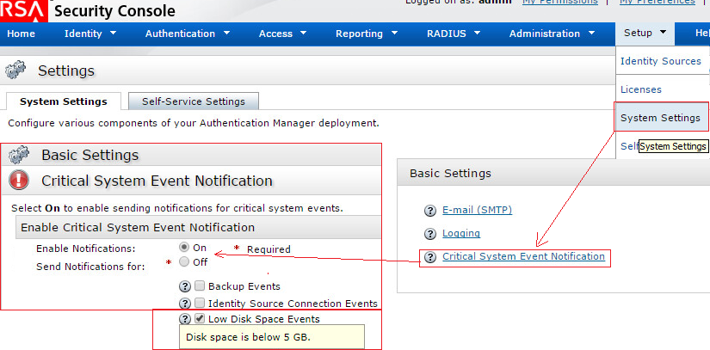Switch to Self-Service Settings tab
Viewport: 710px width, 350px height.
click(194, 101)
